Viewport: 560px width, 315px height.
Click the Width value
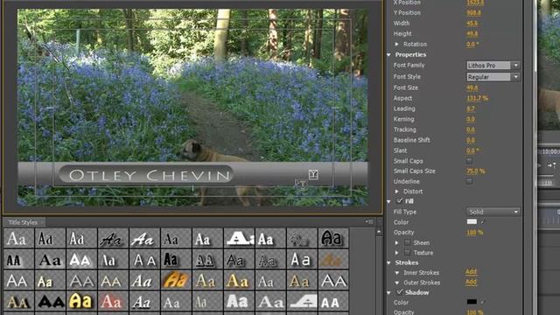[x=472, y=24]
